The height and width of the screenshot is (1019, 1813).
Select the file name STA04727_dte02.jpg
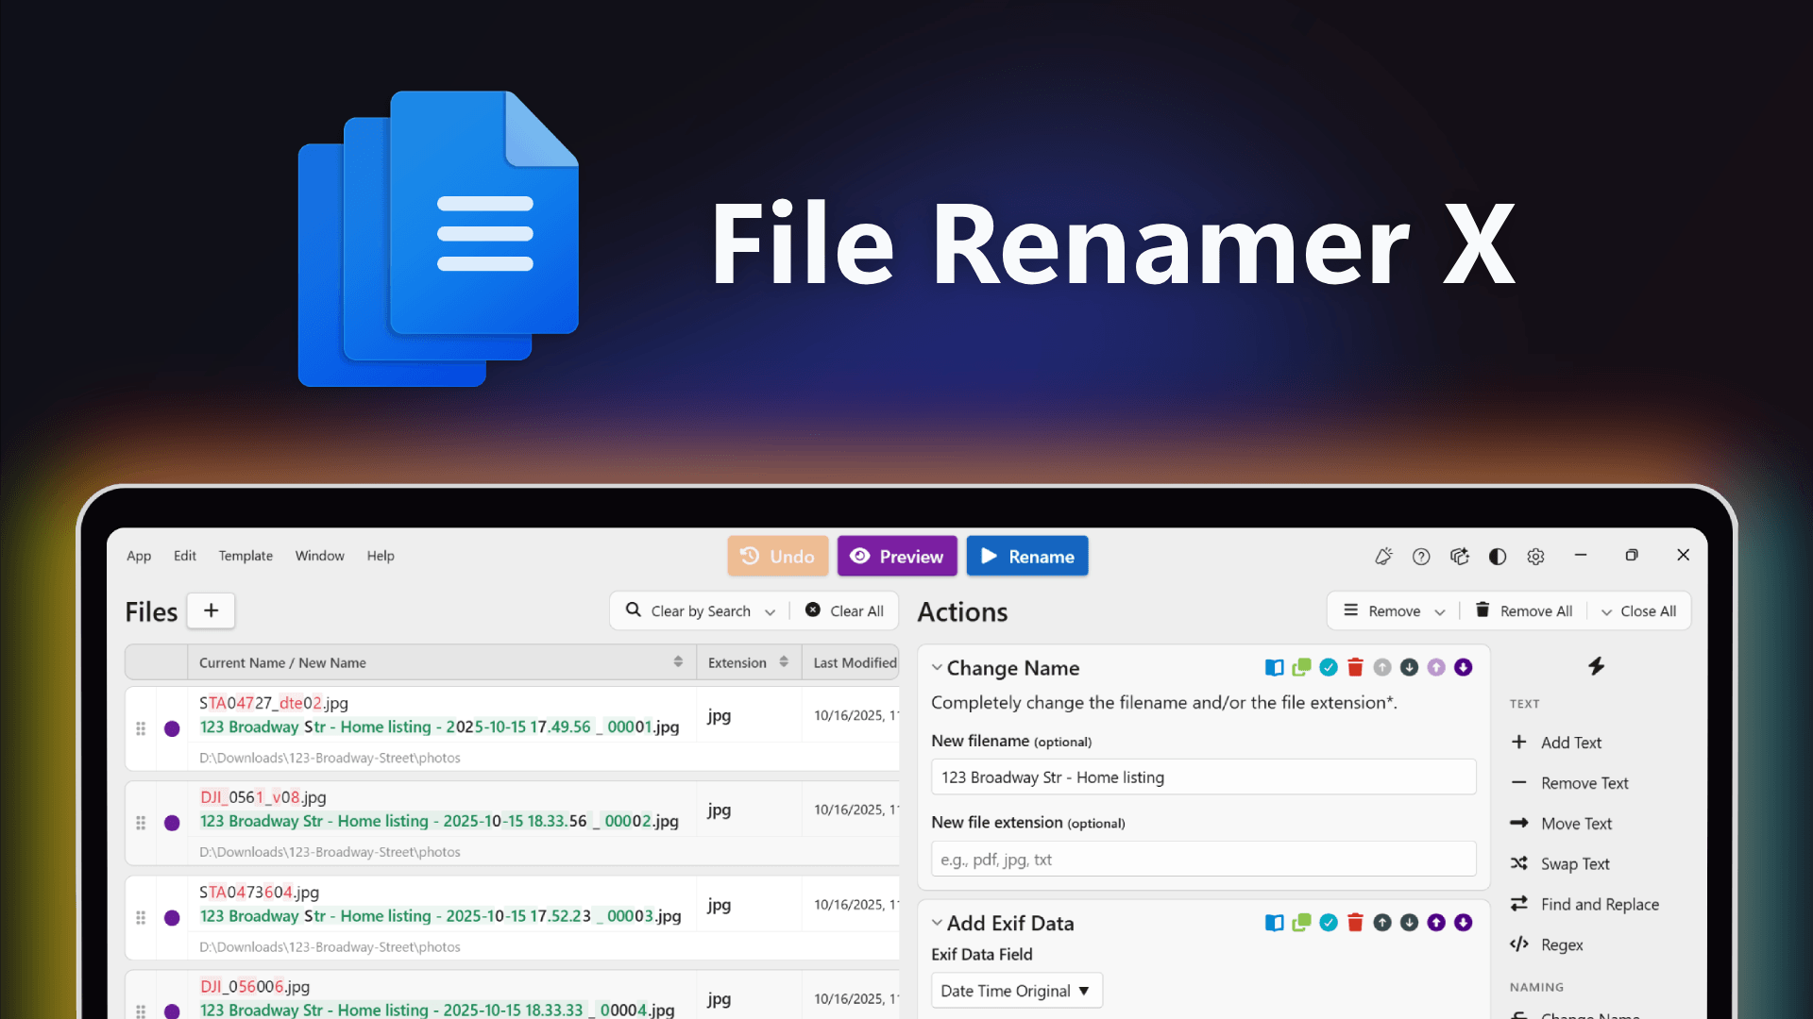point(274,703)
